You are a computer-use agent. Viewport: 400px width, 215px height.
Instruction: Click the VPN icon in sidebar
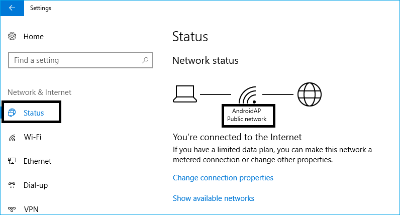(12, 209)
